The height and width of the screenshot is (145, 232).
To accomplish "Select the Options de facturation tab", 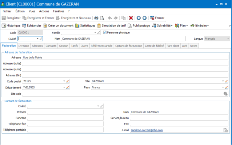I will (129, 46).
